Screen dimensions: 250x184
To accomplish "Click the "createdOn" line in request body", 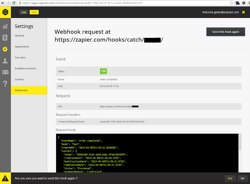I will point(89,148).
